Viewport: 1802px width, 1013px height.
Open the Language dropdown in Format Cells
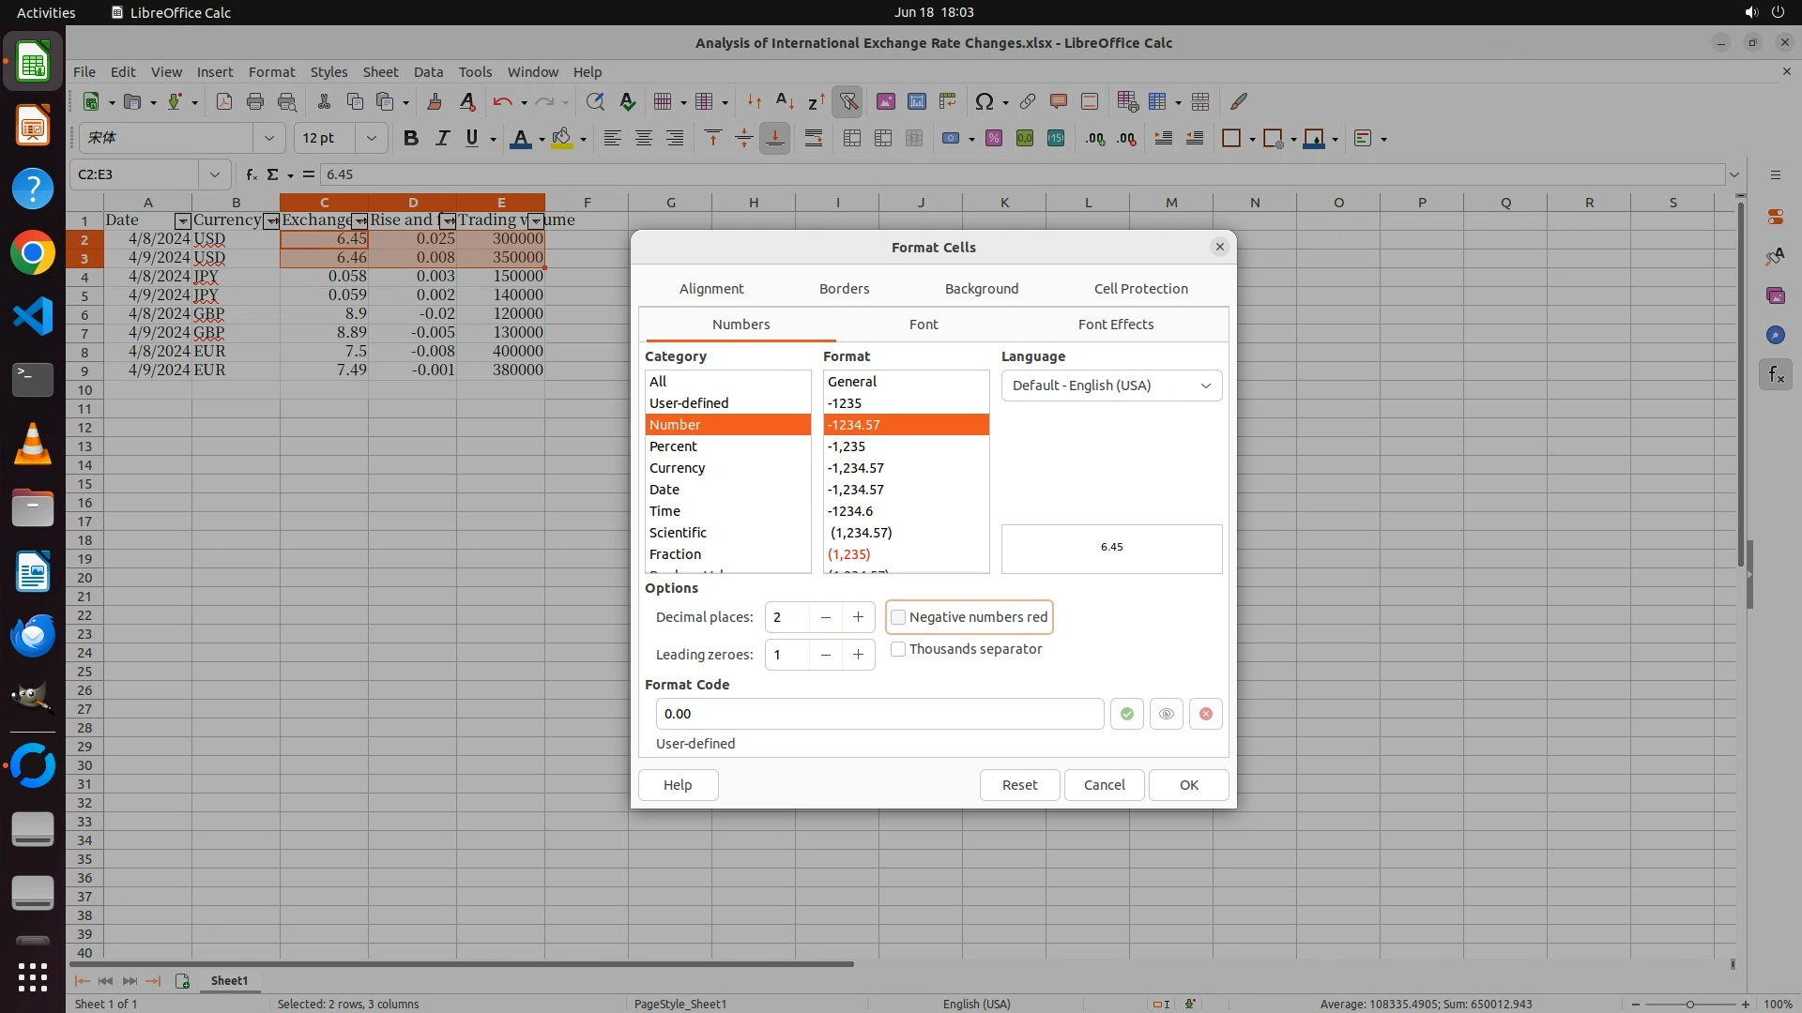click(1111, 386)
